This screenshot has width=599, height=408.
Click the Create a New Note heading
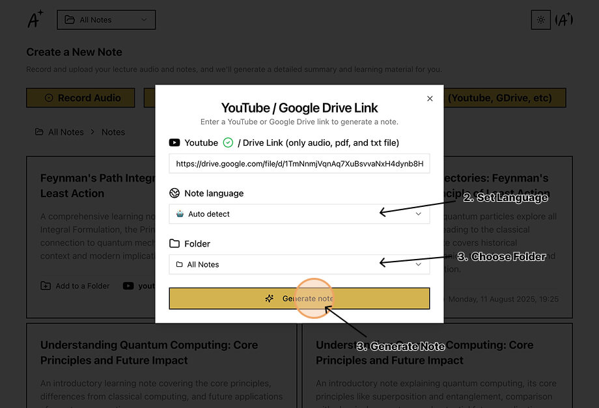[74, 52]
